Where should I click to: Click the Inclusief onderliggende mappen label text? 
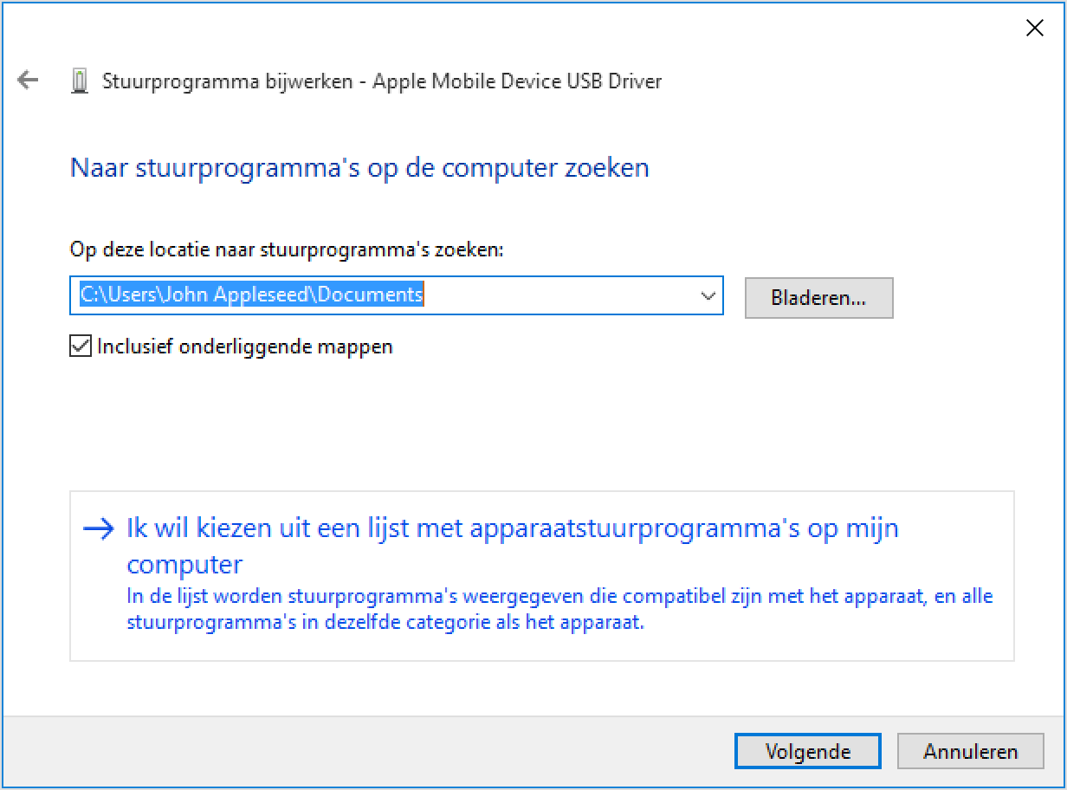pyautogui.click(x=245, y=346)
